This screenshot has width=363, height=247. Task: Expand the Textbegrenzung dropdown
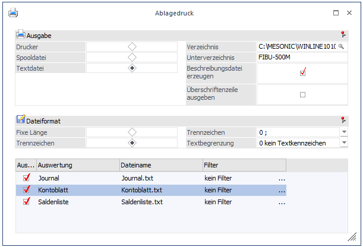[x=344, y=143]
